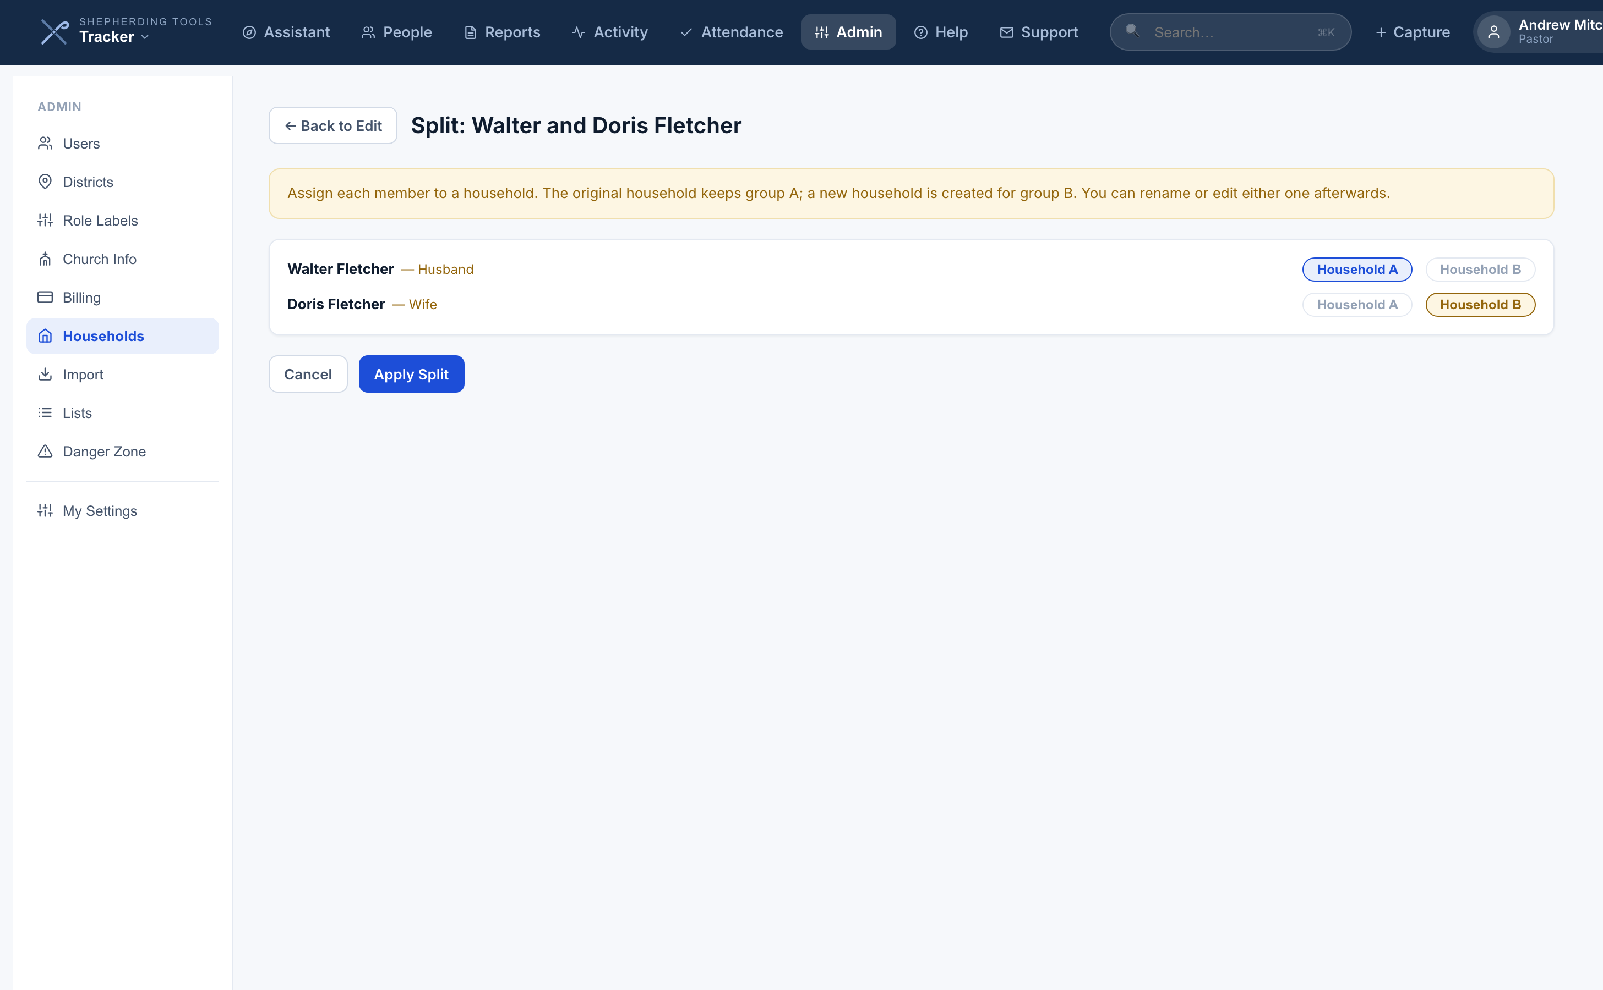This screenshot has height=990, width=1603.
Task: Select Households in the sidebar
Action: [x=123, y=336]
